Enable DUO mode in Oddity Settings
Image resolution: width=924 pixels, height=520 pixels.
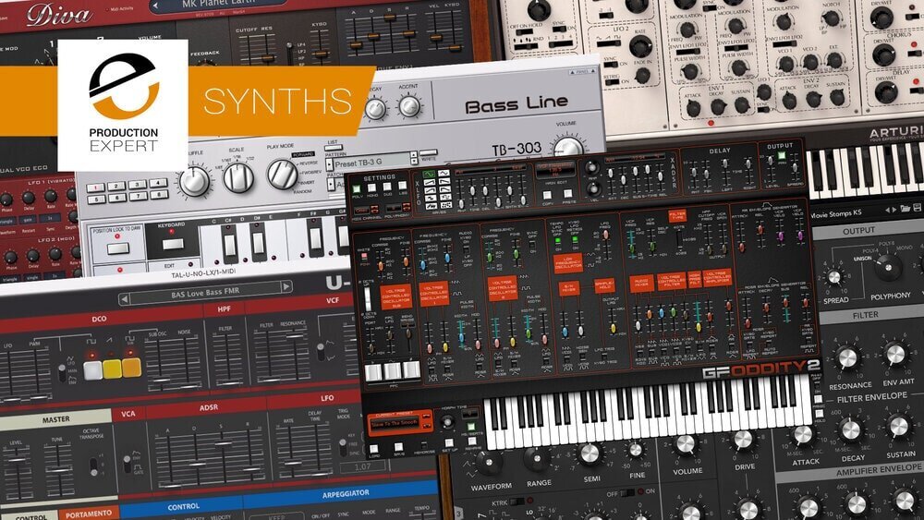click(388, 187)
